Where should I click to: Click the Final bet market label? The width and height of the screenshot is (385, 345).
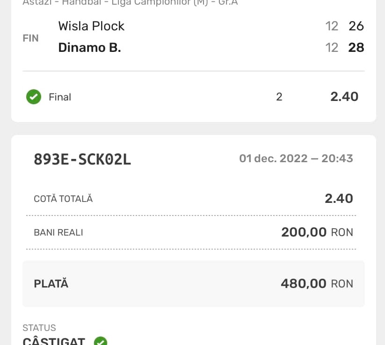click(x=60, y=97)
